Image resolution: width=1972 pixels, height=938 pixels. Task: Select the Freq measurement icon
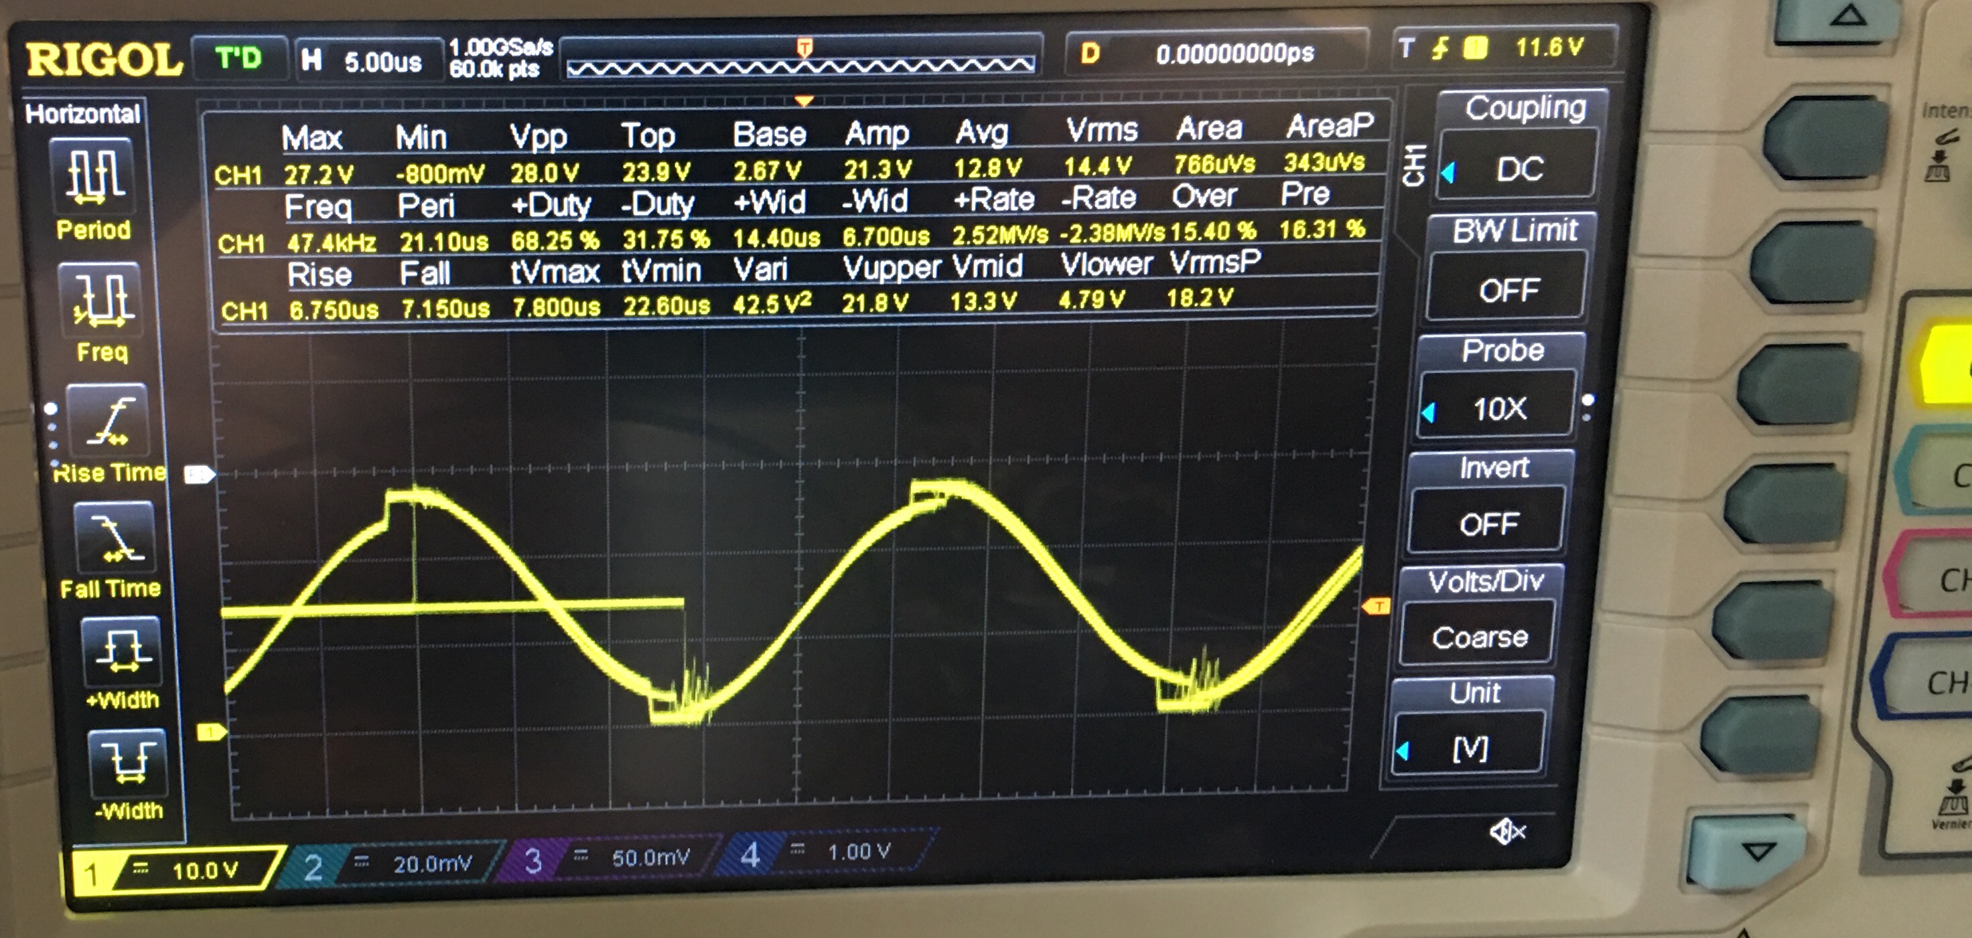click(100, 299)
